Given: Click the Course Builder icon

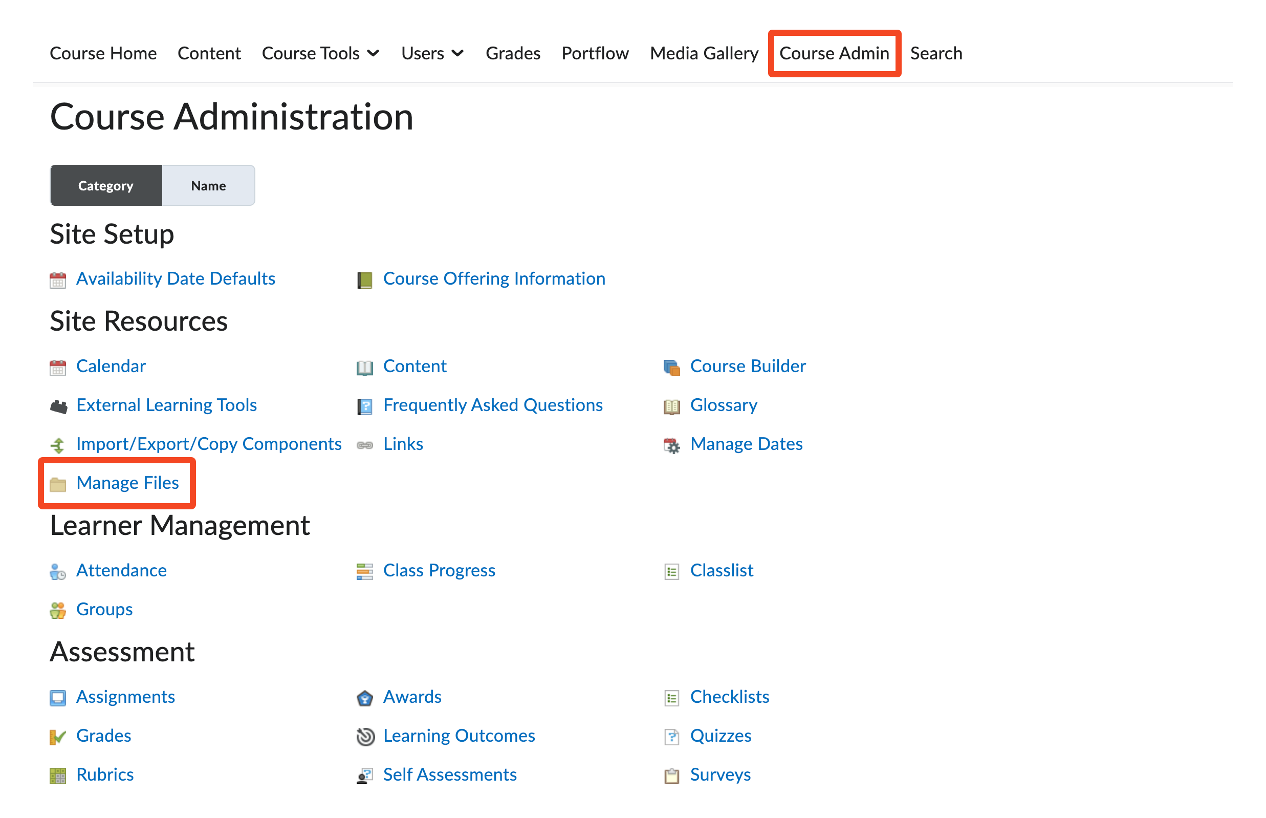Looking at the screenshot, I should (671, 367).
